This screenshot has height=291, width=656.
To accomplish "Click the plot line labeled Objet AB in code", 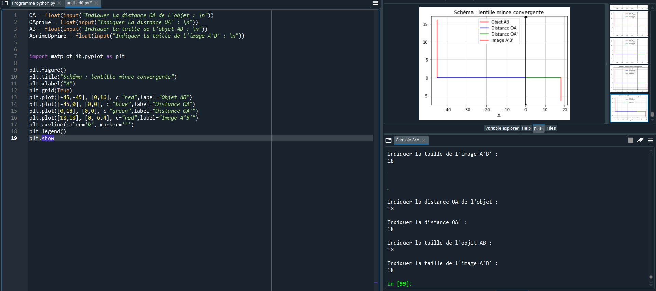I will (111, 97).
